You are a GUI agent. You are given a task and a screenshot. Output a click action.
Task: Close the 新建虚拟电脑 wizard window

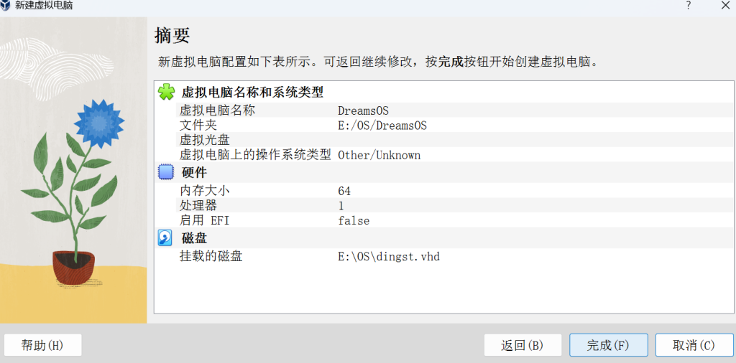[725, 6]
